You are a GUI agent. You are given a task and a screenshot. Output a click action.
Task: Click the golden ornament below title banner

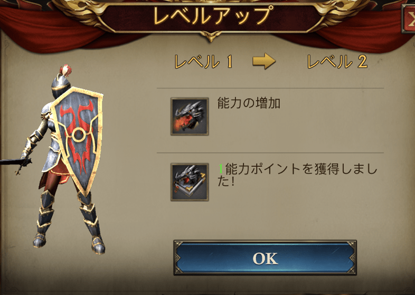(211, 36)
